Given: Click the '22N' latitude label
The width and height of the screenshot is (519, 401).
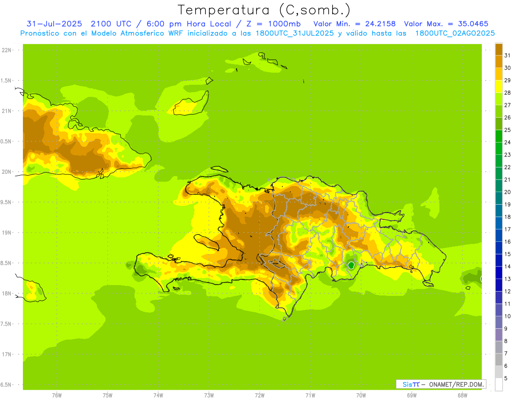Looking at the screenshot, I should click(x=7, y=50).
